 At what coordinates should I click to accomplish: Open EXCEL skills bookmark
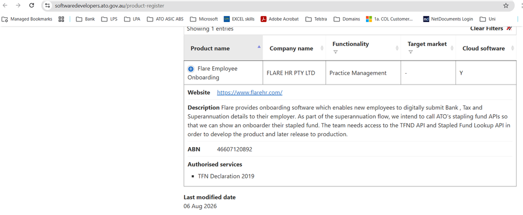(x=239, y=19)
